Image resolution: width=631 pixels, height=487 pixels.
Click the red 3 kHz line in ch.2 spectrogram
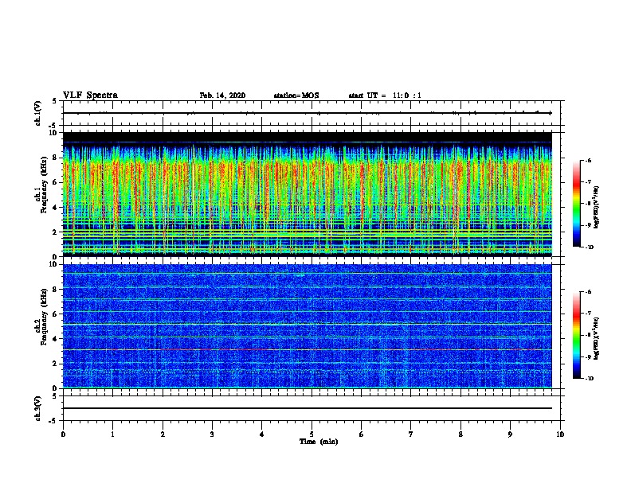(308, 349)
